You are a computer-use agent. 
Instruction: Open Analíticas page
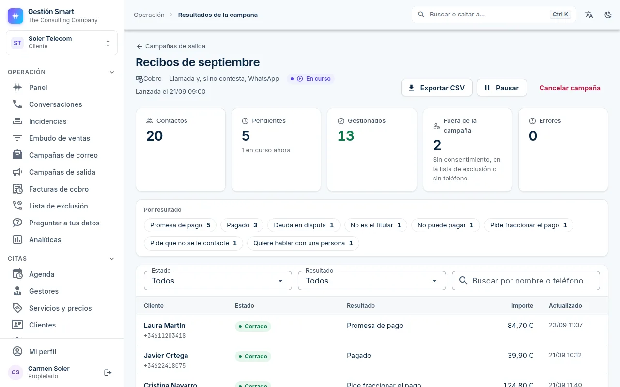[62, 240]
